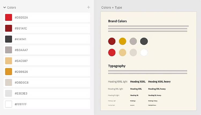201x115 pixels.
Task: Select the #D9202A red swatch
Action: point(9,17)
